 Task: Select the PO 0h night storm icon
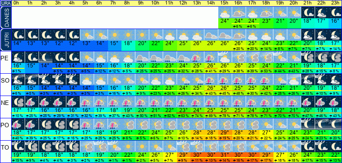click(x=18, y=124)
